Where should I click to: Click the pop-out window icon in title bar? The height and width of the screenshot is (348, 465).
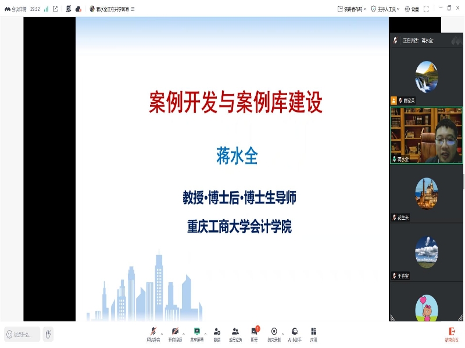[54, 8]
